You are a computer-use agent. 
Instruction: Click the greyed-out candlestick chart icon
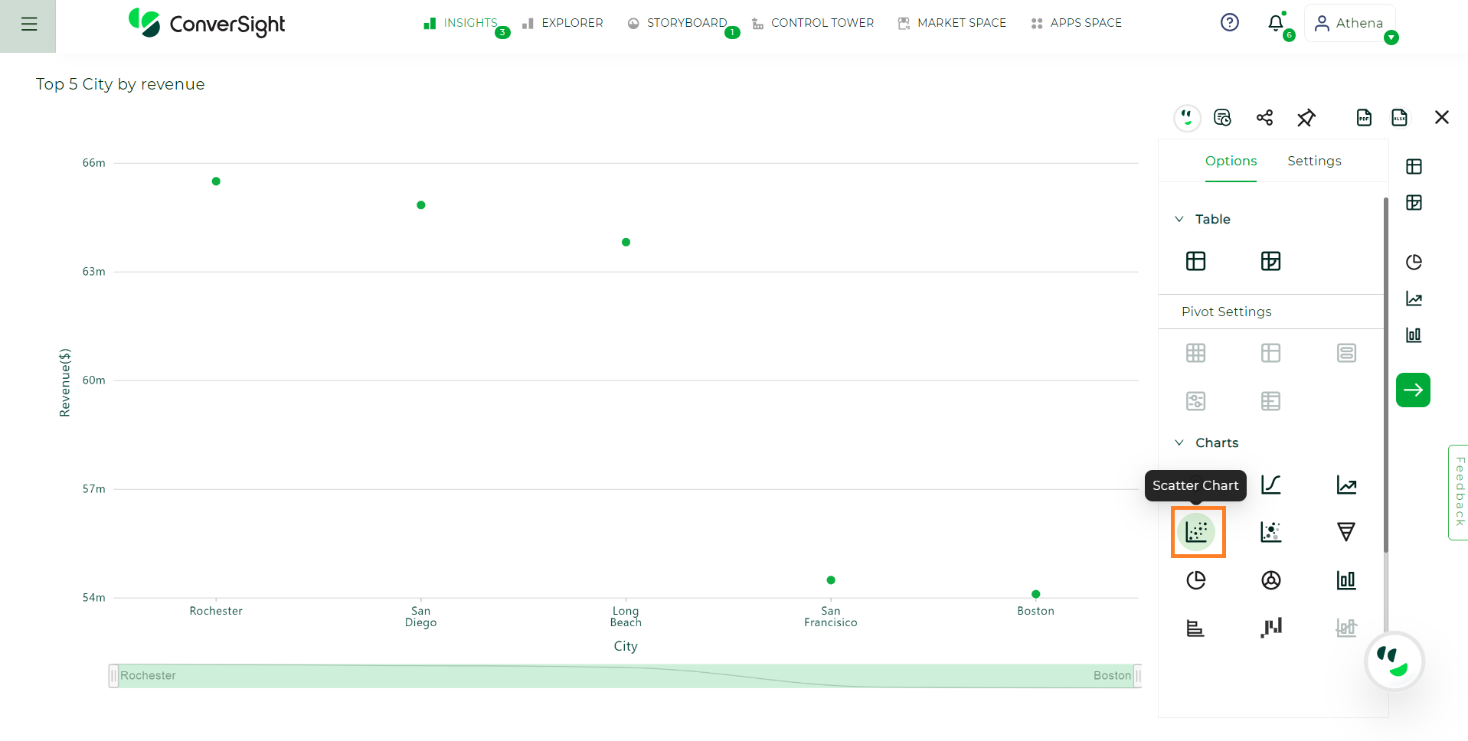[1346, 628]
